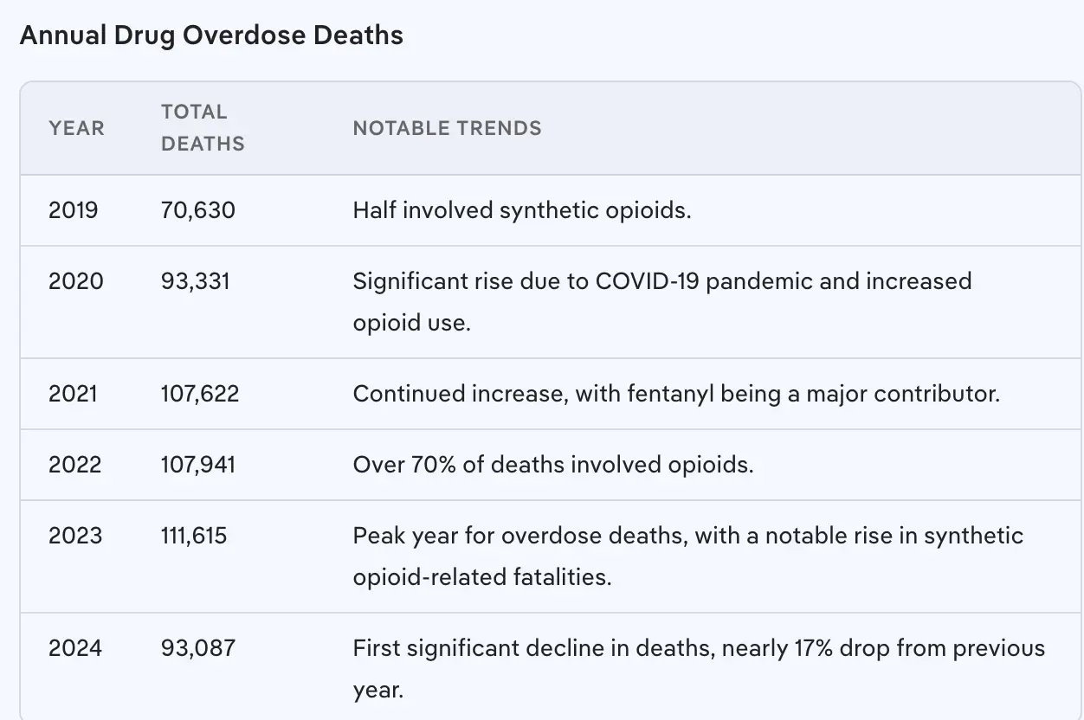The width and height of the screenshot is (1084, 720).
Task: Select the 2020 year cell
Action: (75, 281)
